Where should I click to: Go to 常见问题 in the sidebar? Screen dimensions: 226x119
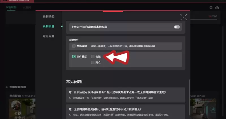49,36
